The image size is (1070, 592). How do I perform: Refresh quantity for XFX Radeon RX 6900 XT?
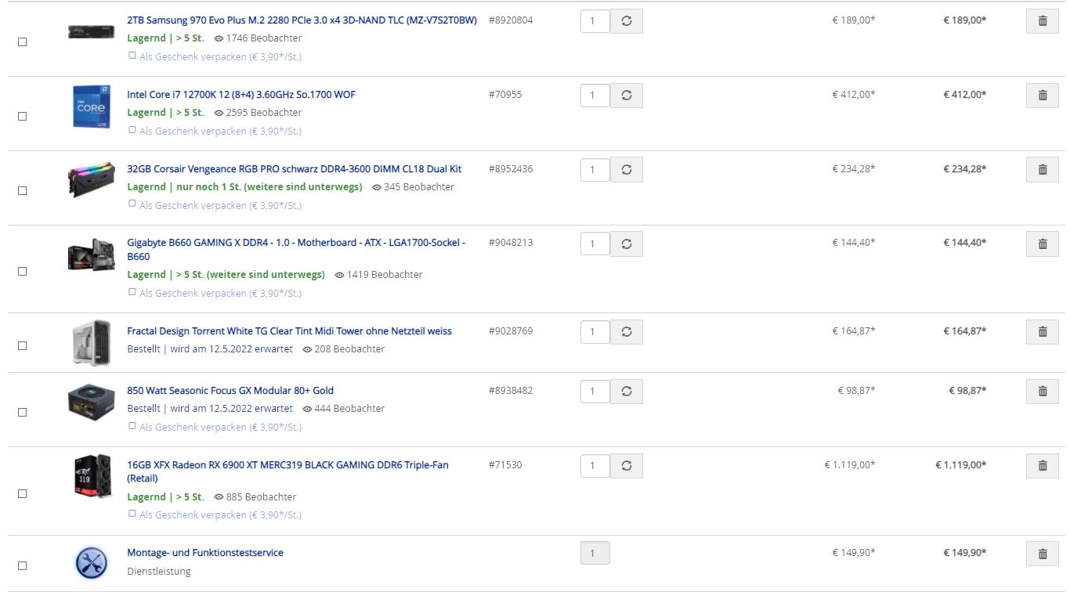point(627,466)
